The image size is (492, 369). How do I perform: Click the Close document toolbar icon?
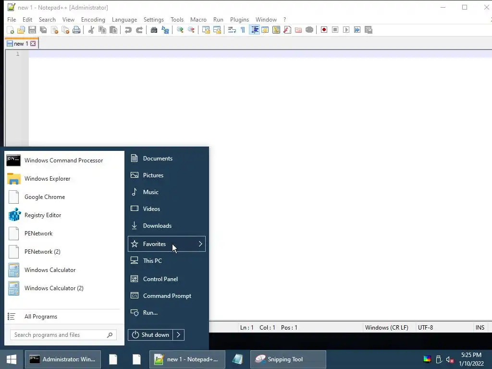[55, 30]
